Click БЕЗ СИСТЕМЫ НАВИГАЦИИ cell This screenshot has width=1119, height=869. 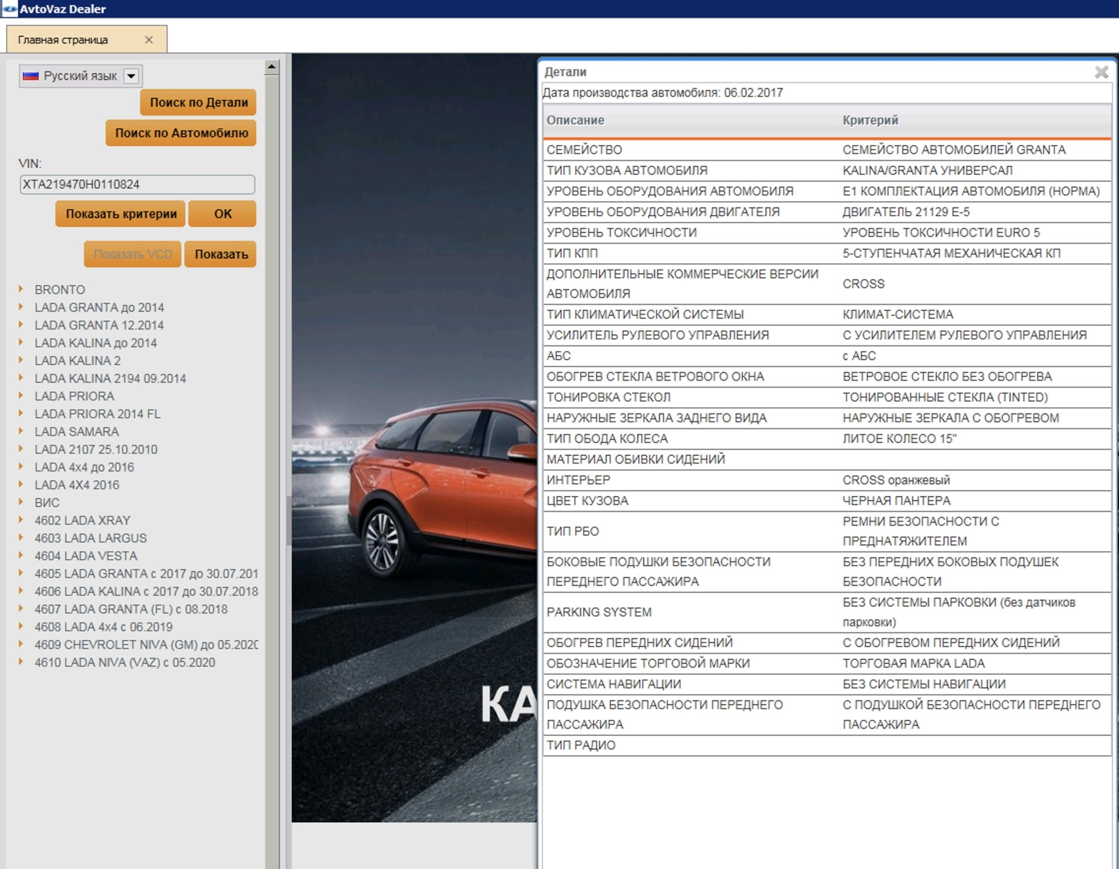click(x=924, y=684)
